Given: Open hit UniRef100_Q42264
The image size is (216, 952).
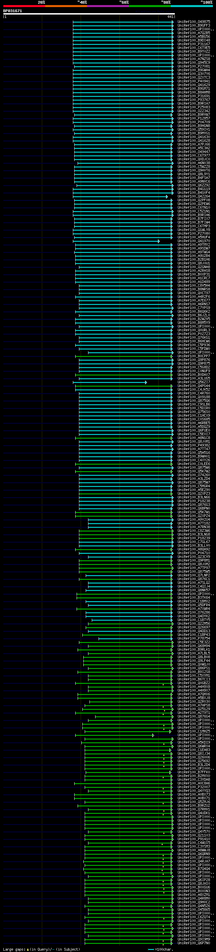Looking at the screenshot, I should (194, 196).
